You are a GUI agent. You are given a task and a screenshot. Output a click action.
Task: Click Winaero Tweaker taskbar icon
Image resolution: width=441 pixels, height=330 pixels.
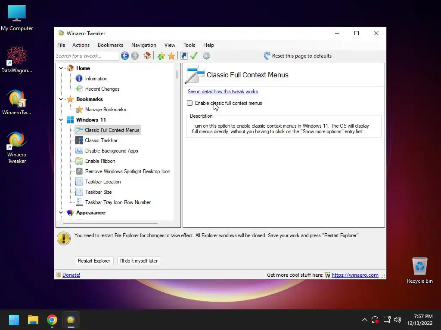click(x=71, y=320)
